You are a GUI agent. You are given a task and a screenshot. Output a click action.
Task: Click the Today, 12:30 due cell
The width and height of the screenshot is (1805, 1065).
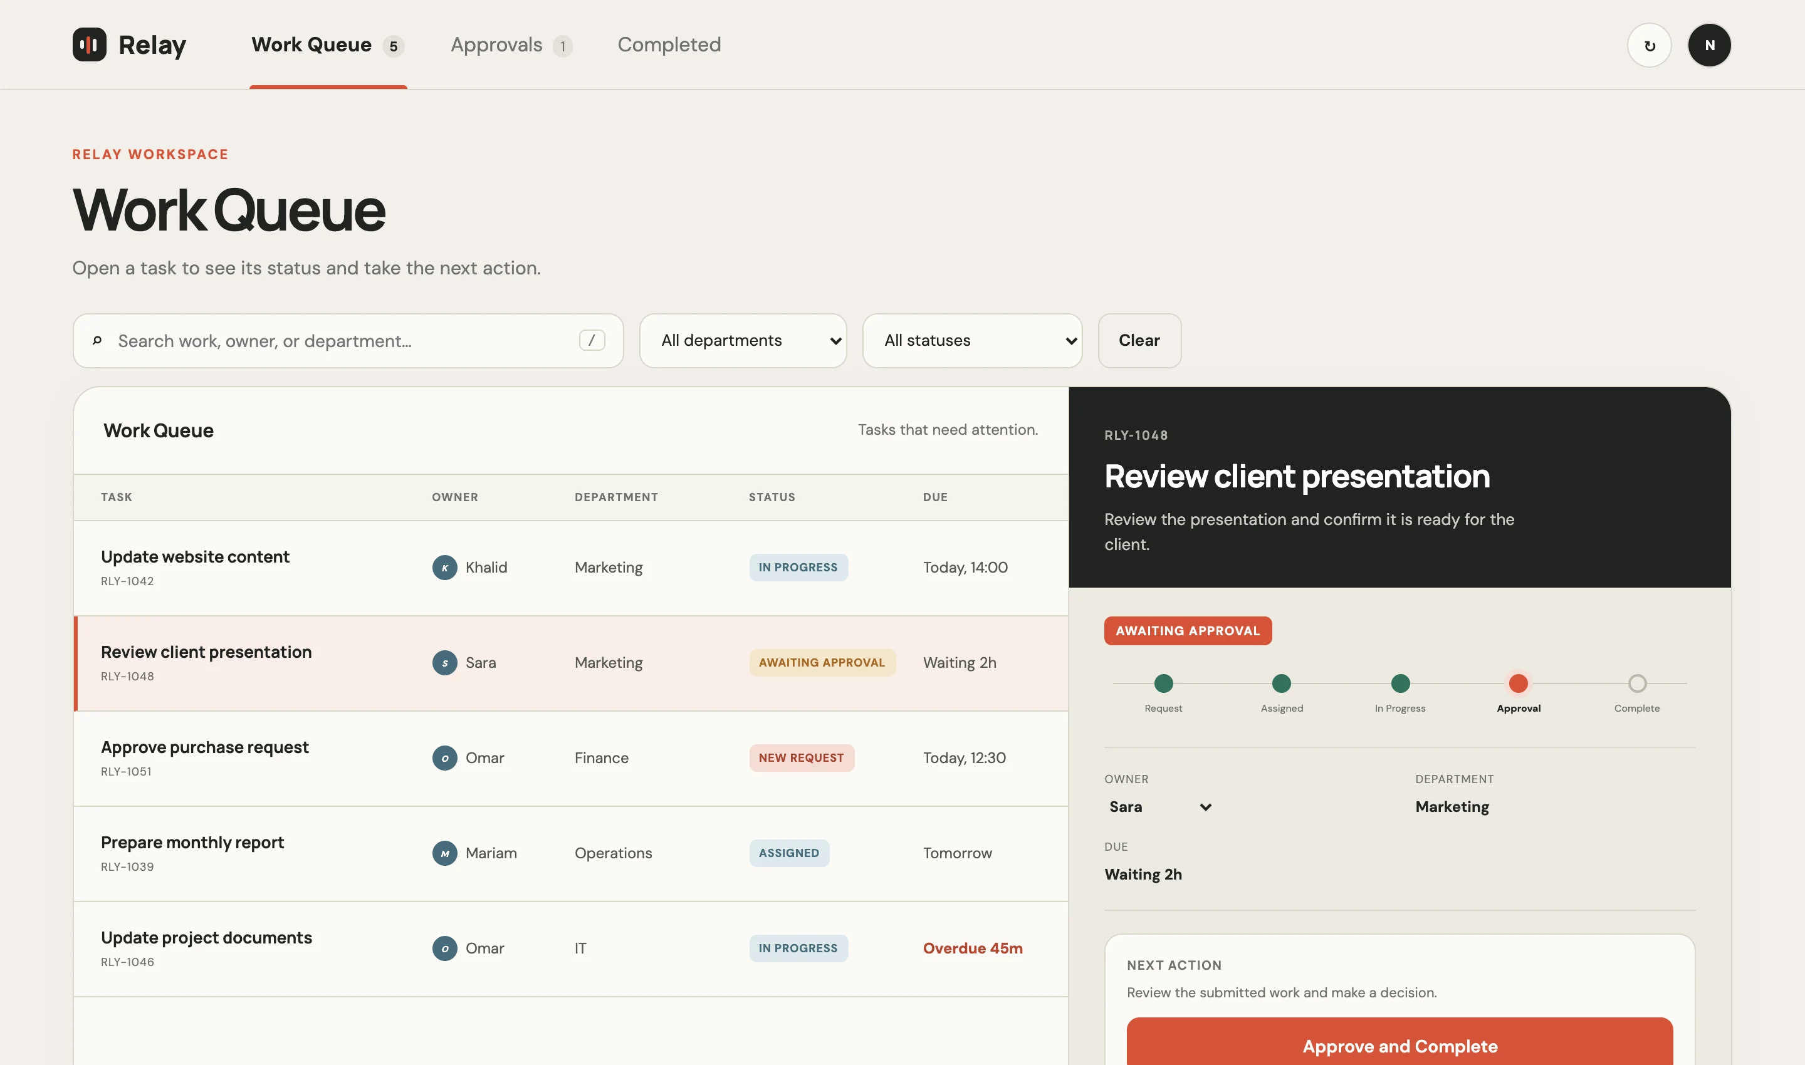click(x=965, y=758)
